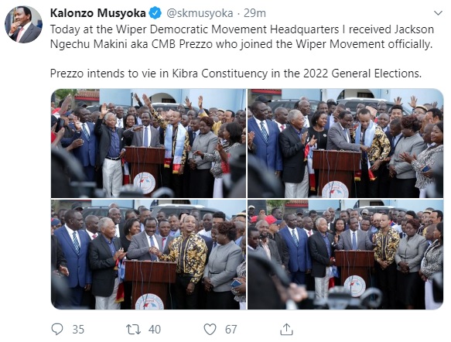View the top-left rally photo
451x342 pixels.
[149, 143]
